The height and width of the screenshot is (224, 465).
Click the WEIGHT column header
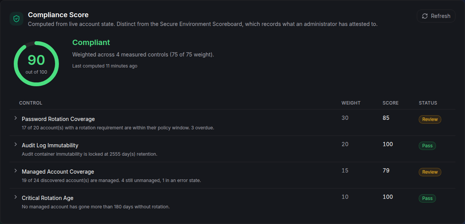click(x=351, y=103)
